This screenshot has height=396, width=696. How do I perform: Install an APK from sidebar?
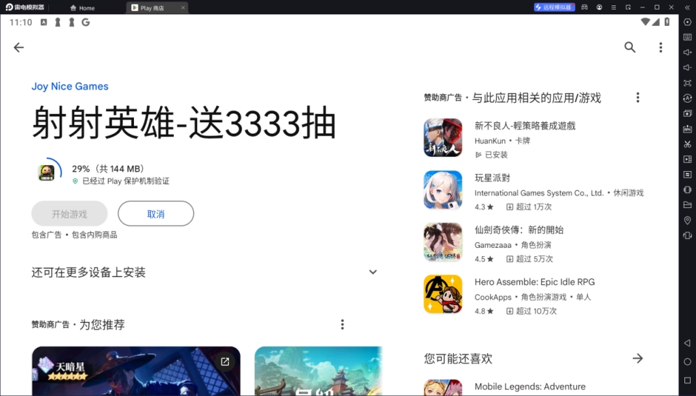[688, 128]
